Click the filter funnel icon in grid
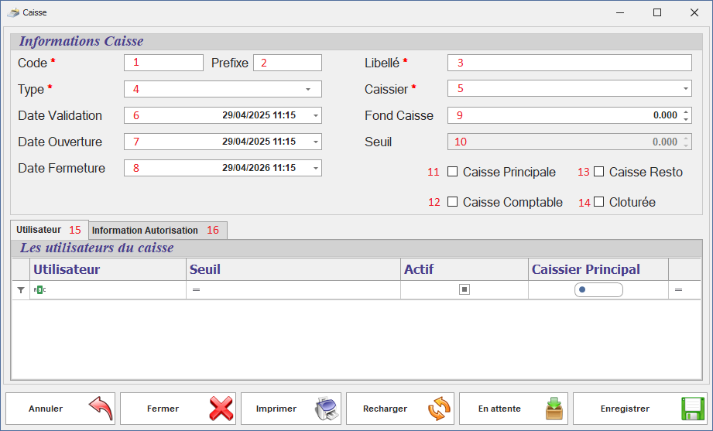 click(21, 289)
